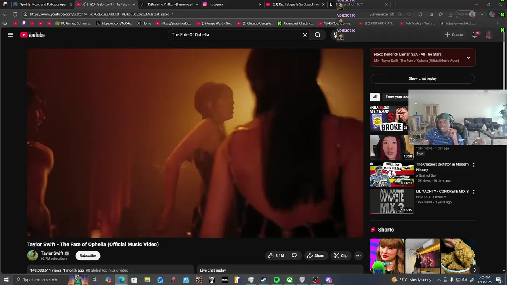The width and height of the screenshot is (507, 285).
Task: Open the Xbox app from the taskbar
Action: coord(290,280)
